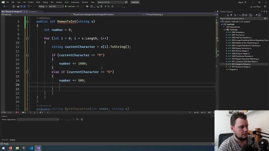Open the Build menu

click(38, 2)
